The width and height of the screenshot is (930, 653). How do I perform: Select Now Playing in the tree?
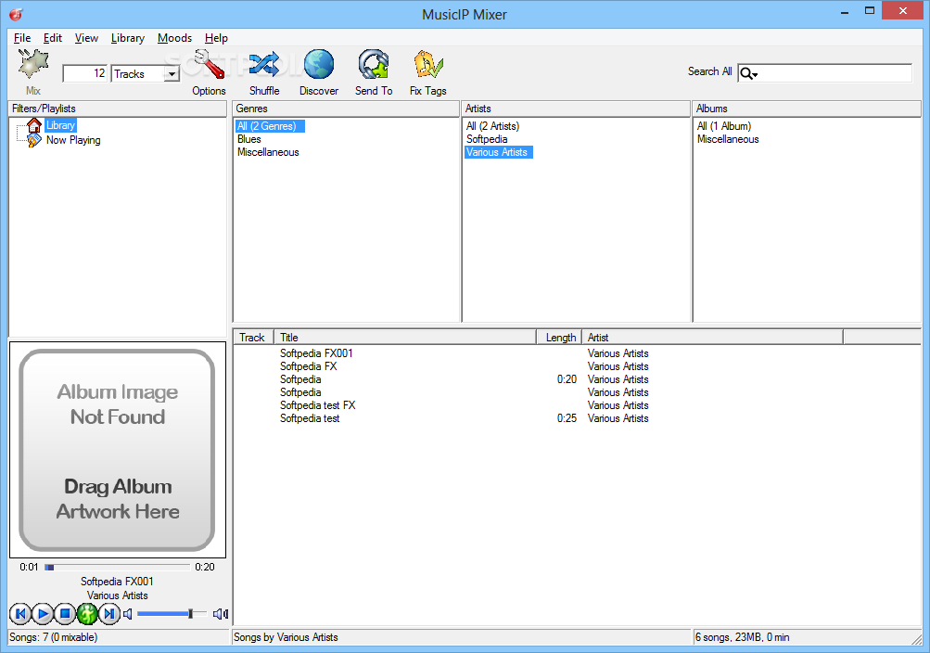point(73,140)
